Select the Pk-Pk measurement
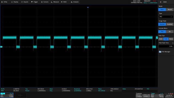This screenshot has height=98, width=174. (3, 89)
